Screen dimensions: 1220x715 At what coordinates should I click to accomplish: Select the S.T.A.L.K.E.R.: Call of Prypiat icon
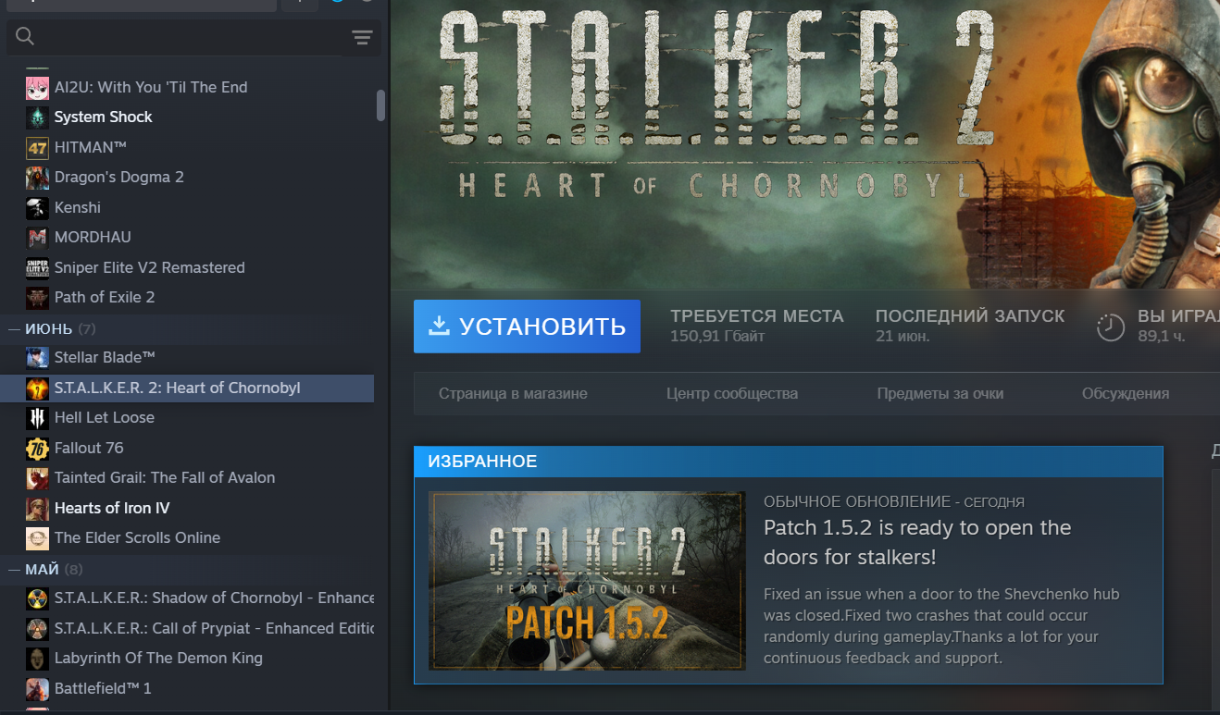point(37,628)
